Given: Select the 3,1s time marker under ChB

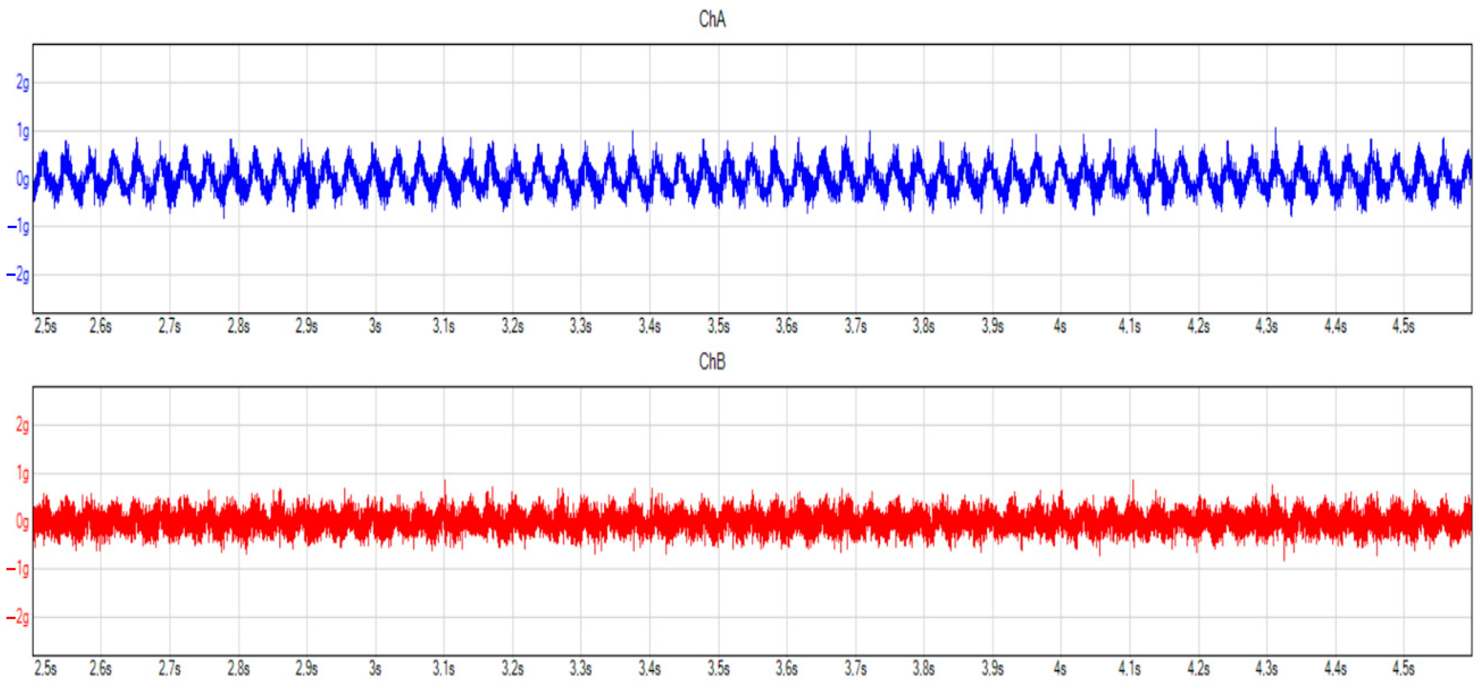Looking at the screenshot, I should [x=444, y=669].
